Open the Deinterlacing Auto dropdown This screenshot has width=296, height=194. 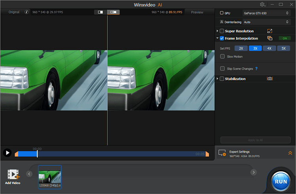coord(267,22)
